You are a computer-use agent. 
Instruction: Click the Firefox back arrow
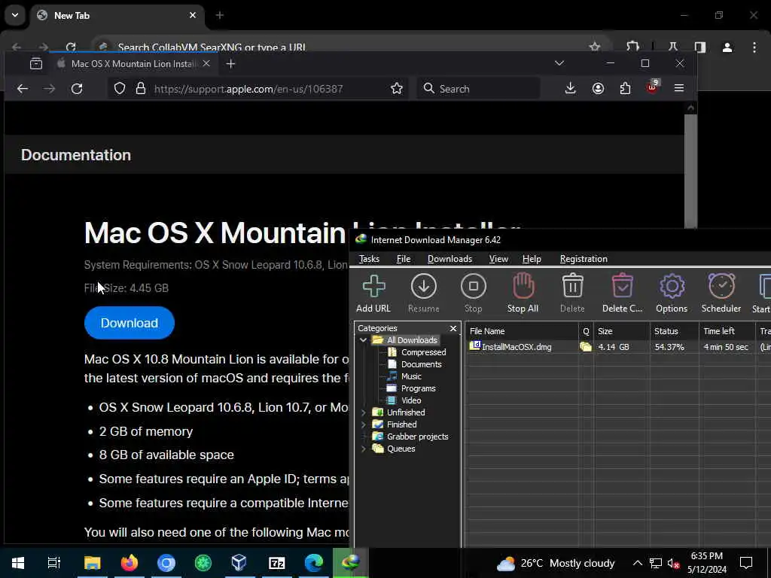click(23, 89)
